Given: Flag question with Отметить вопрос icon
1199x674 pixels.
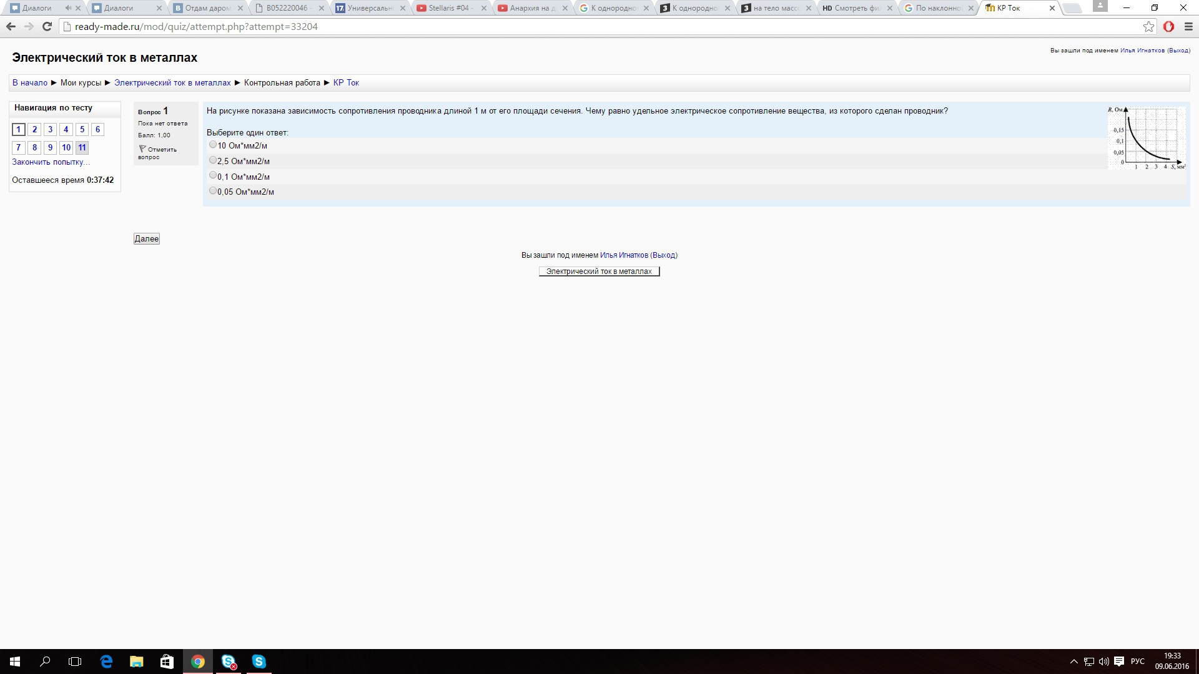Looking at the screenshot, I should pyautogui.click(x=142, y=149).
